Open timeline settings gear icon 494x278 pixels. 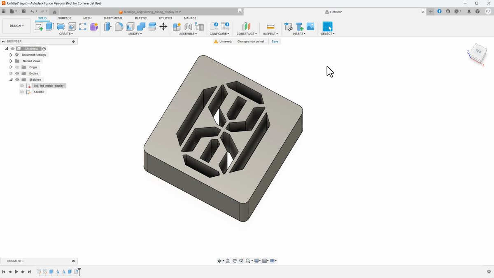pos(489,272)
